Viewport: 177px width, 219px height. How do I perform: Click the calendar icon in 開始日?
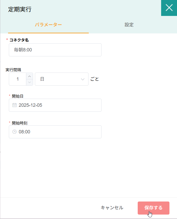point(15,105)
